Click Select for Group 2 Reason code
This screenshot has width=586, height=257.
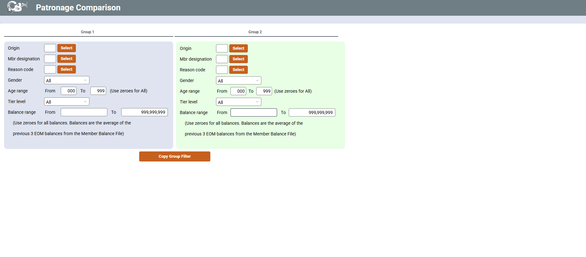[238, 70]
